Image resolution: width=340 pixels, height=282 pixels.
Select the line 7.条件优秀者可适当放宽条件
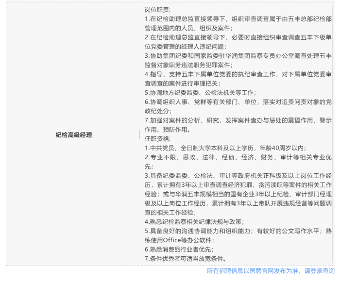pyautogui.click(x=186, y=259)
